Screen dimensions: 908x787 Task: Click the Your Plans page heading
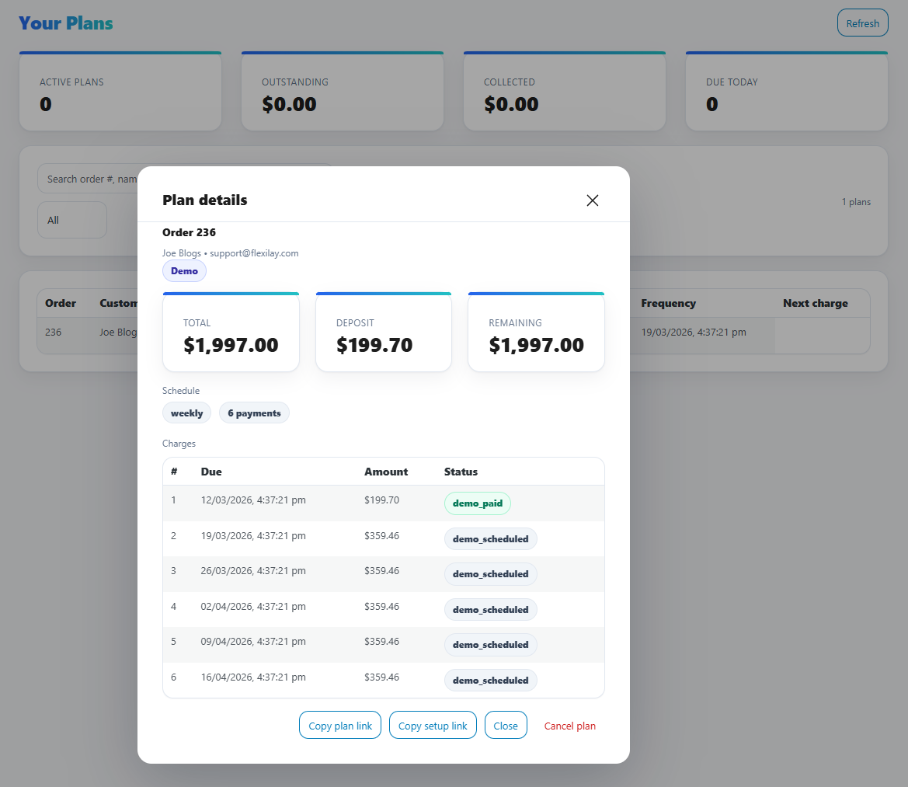[x=65, y=23]
